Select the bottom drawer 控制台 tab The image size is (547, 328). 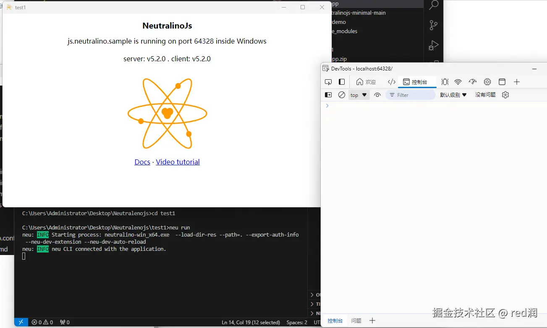pyautogui.click(x=335, y=320)
